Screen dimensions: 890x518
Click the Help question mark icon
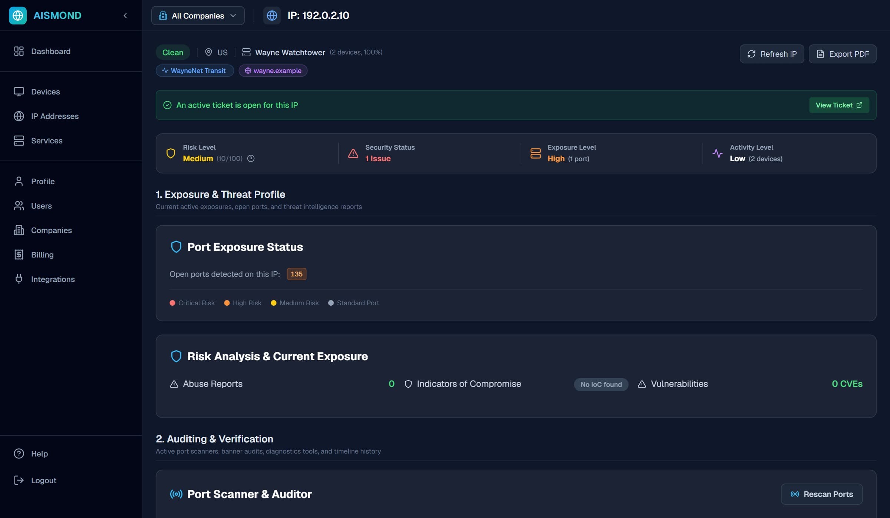click(x=19, y=454)
